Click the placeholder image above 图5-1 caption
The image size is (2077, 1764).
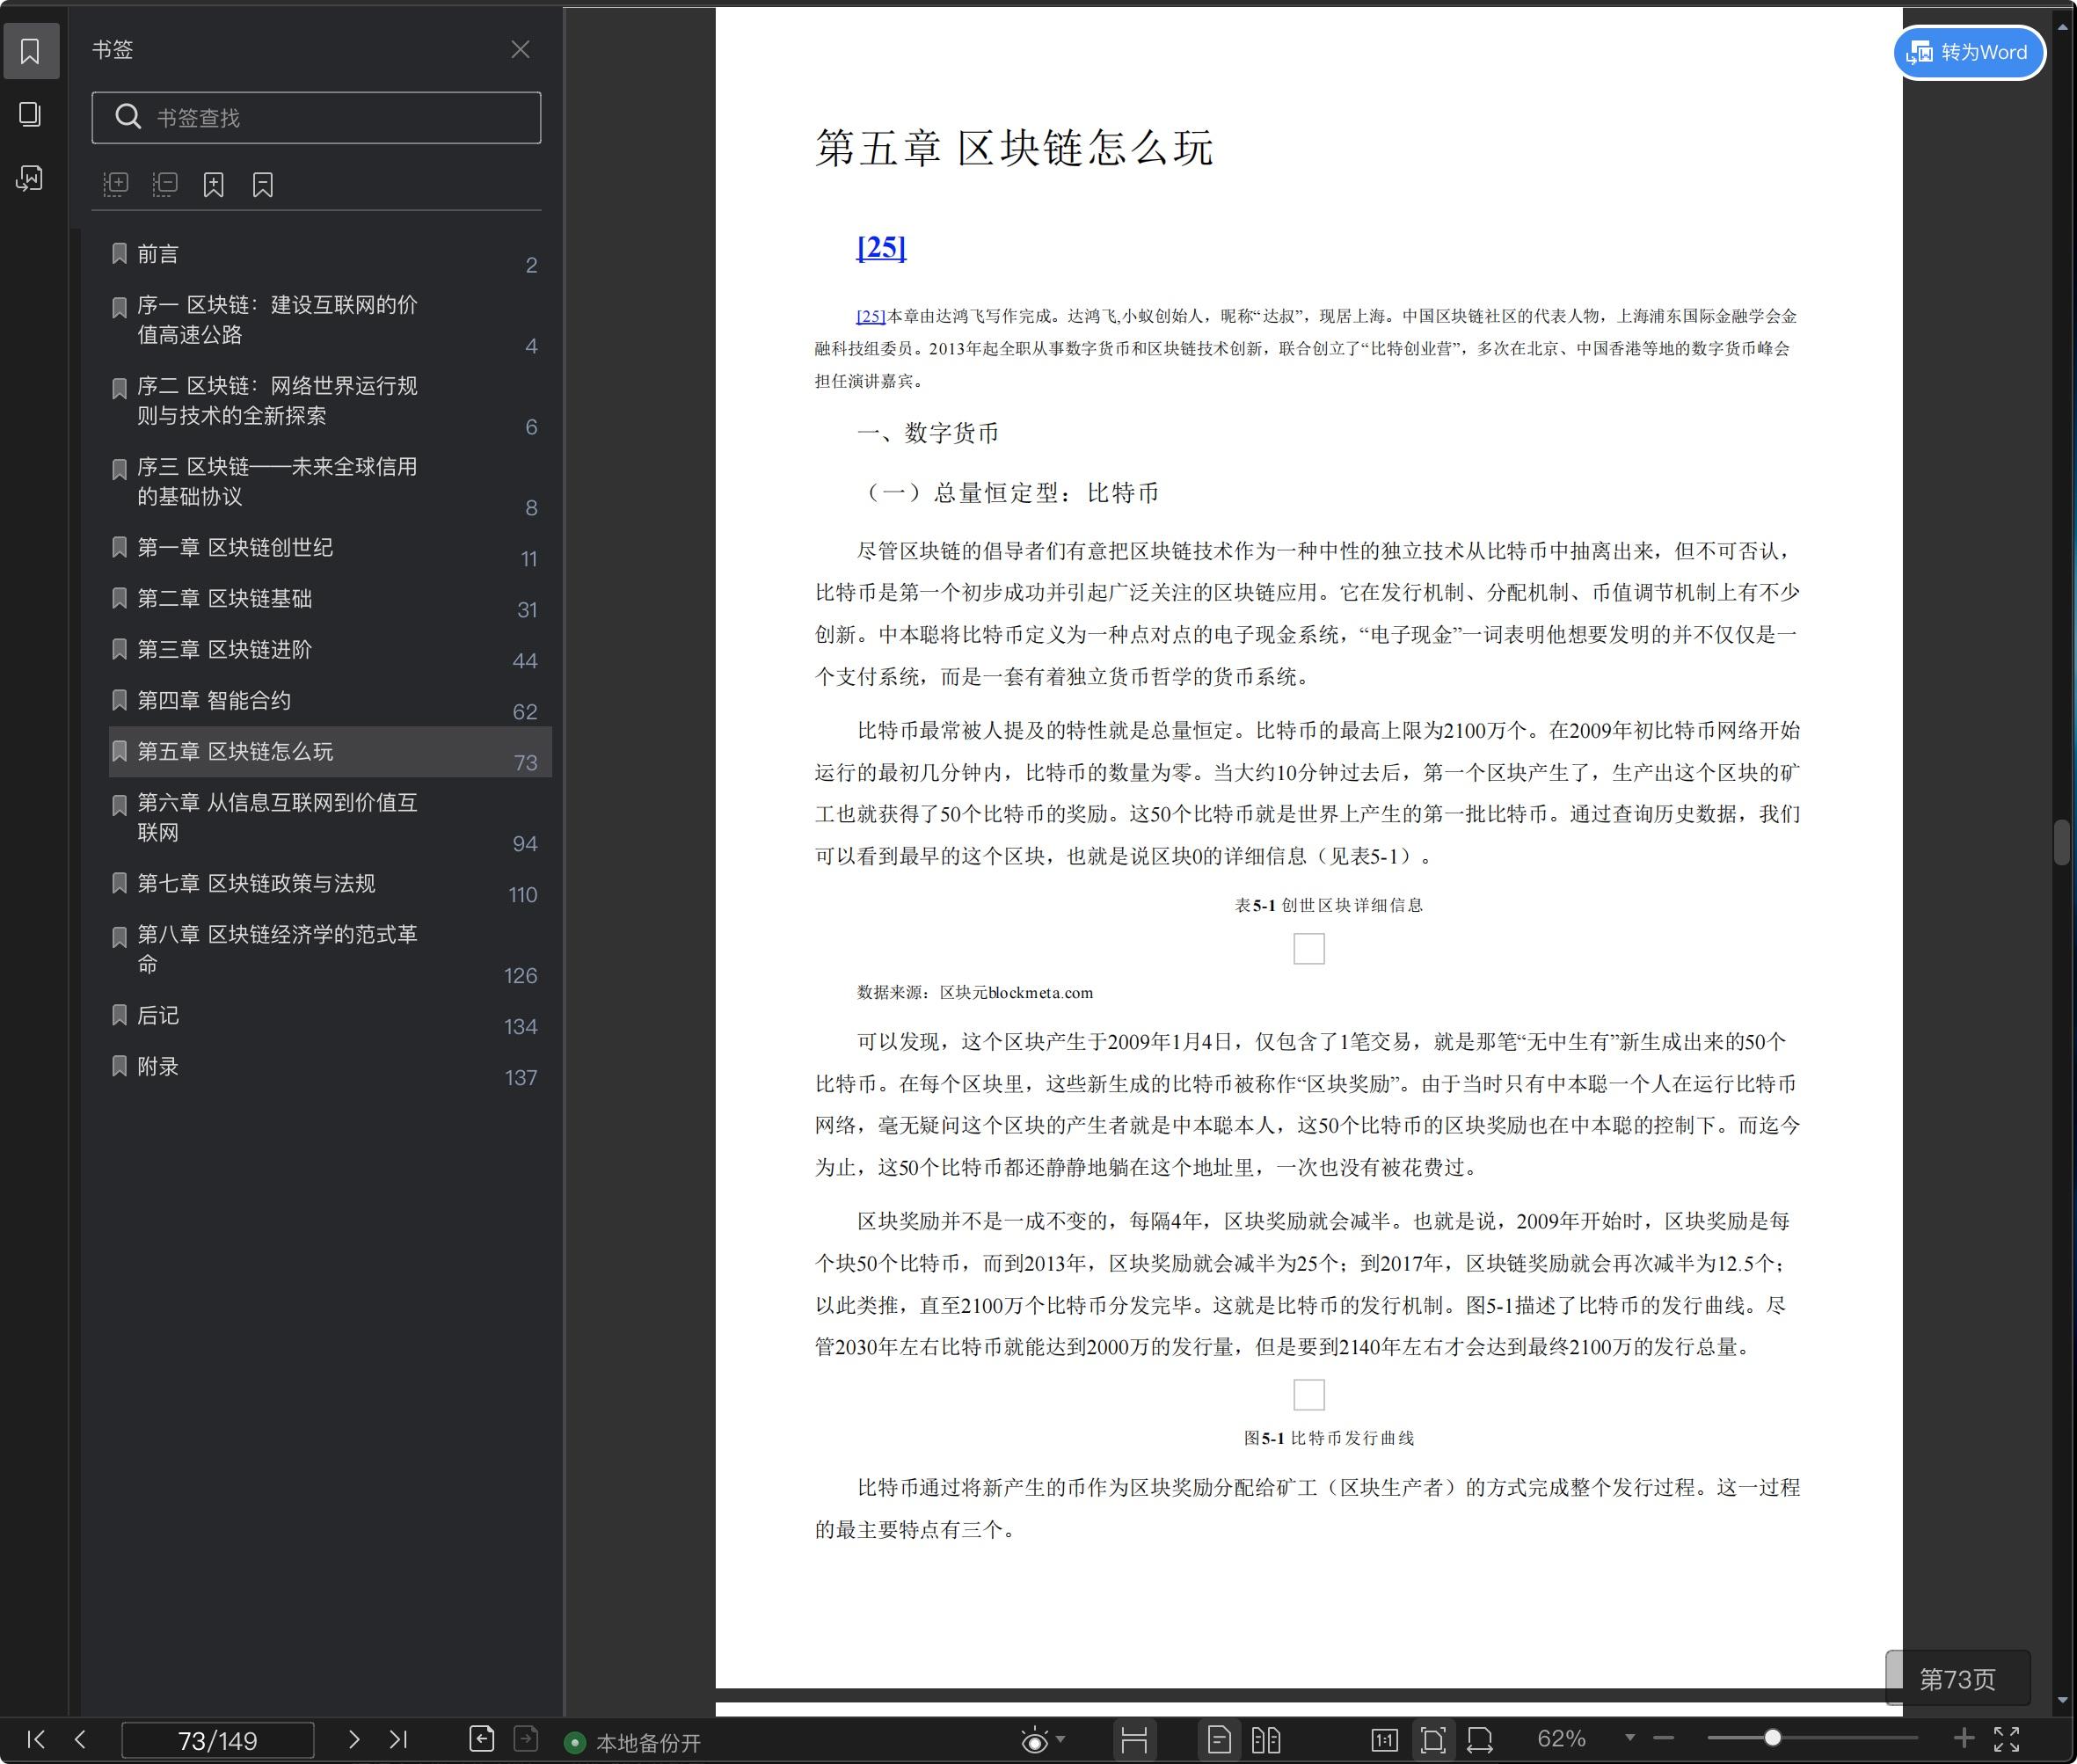[1309, 1395]
